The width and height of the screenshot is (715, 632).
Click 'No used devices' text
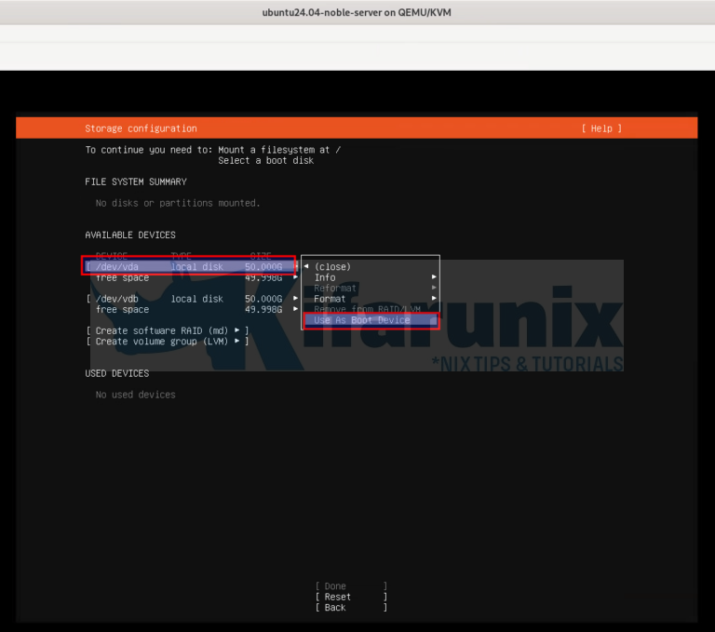click(x=135, y=395)
